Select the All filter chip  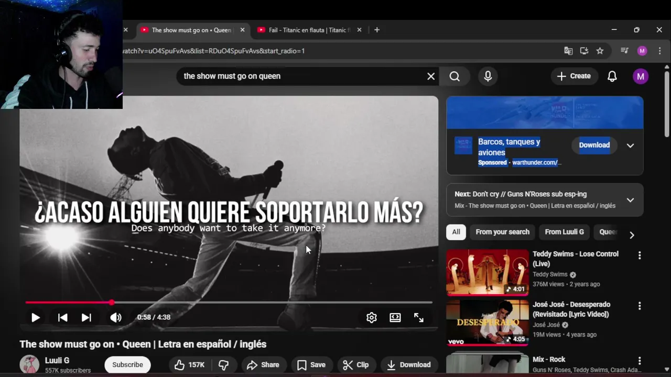456,232
